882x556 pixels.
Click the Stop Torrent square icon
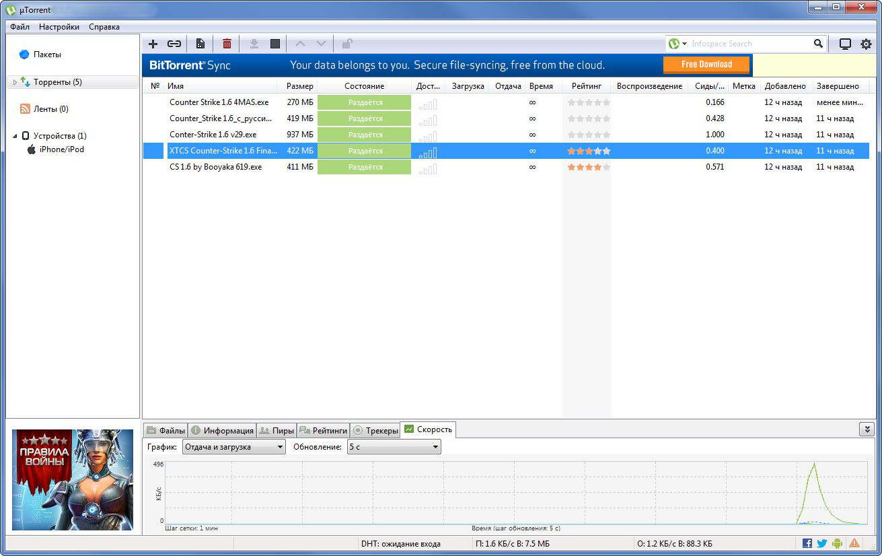coord(274,44)
